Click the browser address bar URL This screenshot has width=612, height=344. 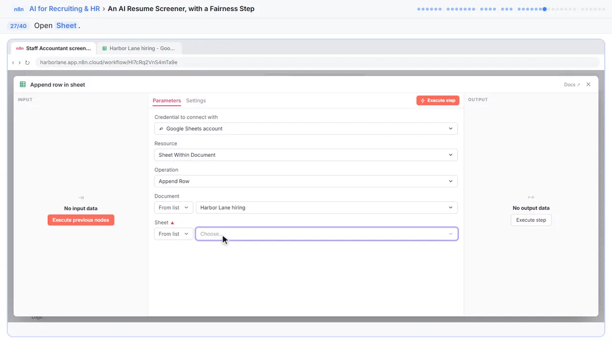click(109, 62)
